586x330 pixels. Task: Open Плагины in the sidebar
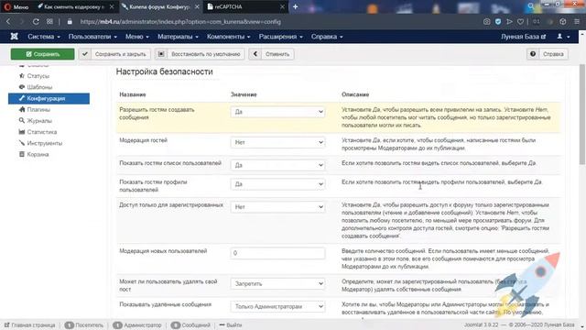[38, 110]
